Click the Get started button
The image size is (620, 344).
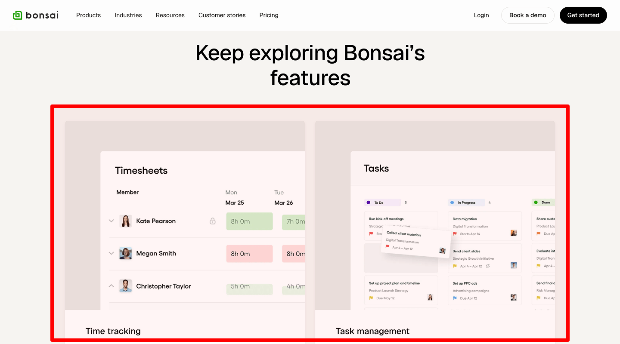(583, 15)
